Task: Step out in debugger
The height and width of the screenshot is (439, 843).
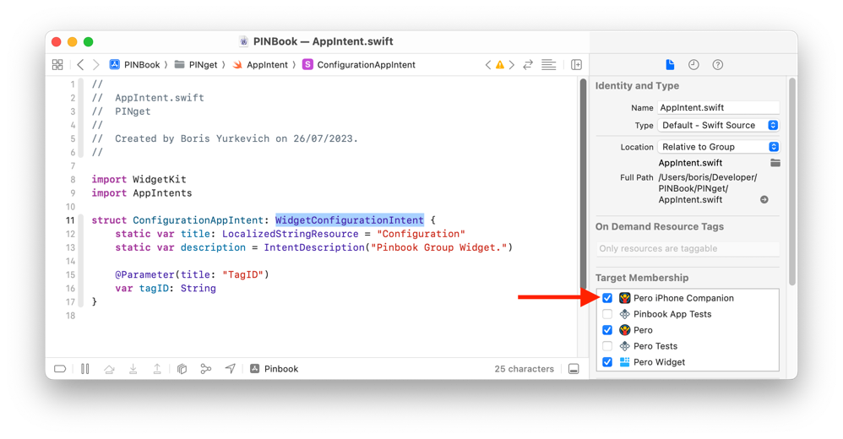Action: tap(157, 369)
